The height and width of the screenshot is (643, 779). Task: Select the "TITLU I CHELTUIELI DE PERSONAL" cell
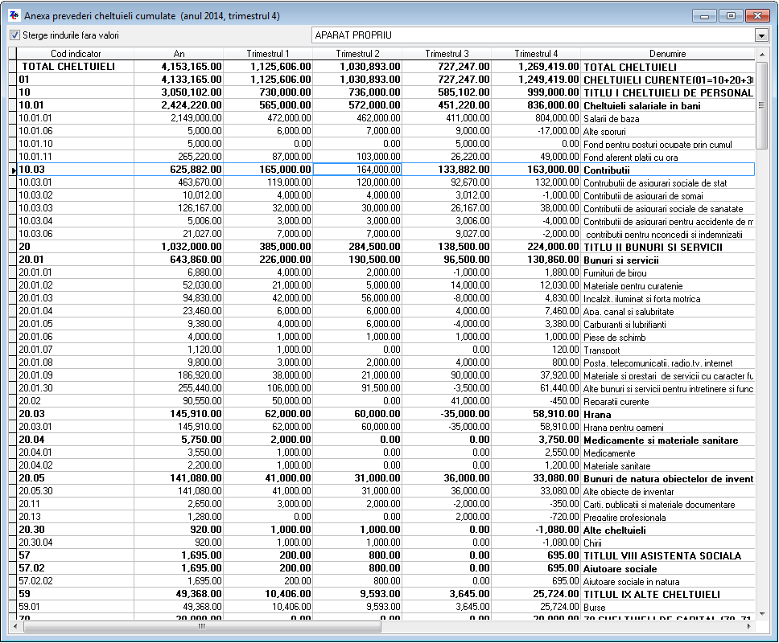[x=668, y=92]
